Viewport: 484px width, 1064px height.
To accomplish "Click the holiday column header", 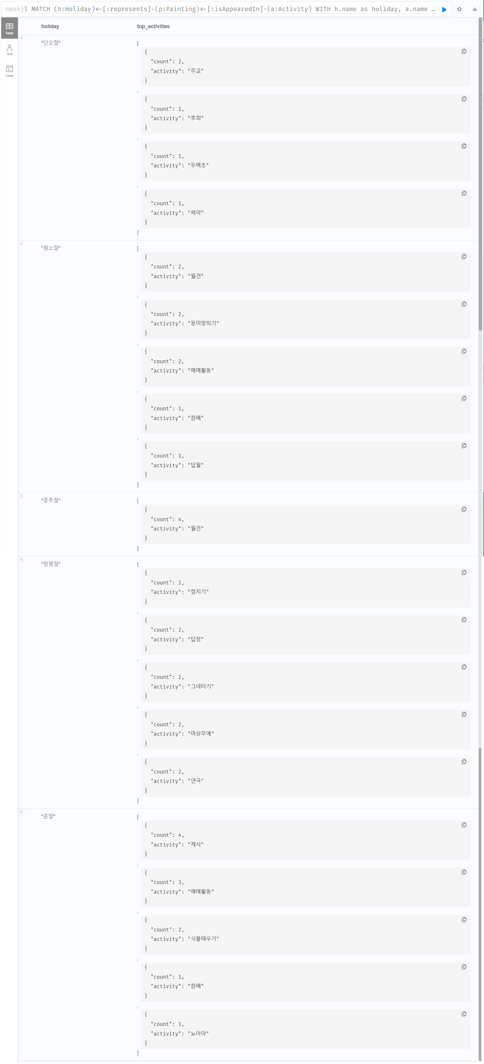I will pos(50,26).
